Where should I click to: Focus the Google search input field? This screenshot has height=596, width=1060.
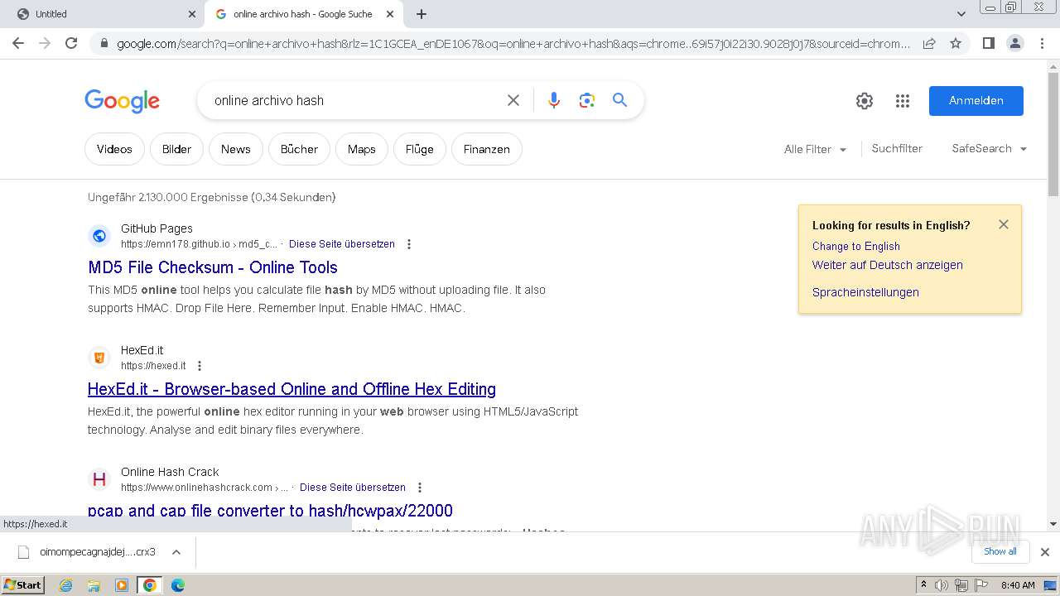[352, 100]
